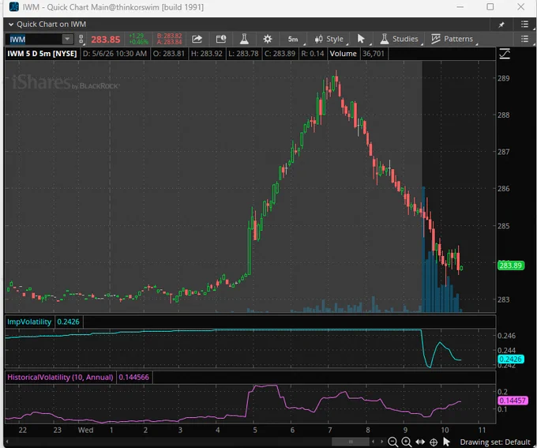Click the drawings panel icon beside Volume

[x=505, y=54]
